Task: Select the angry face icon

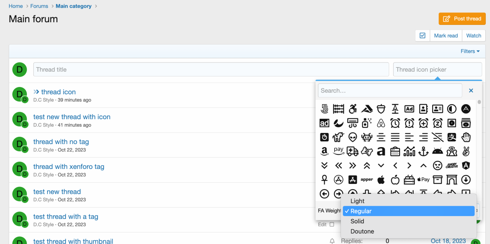Action: 437,165
